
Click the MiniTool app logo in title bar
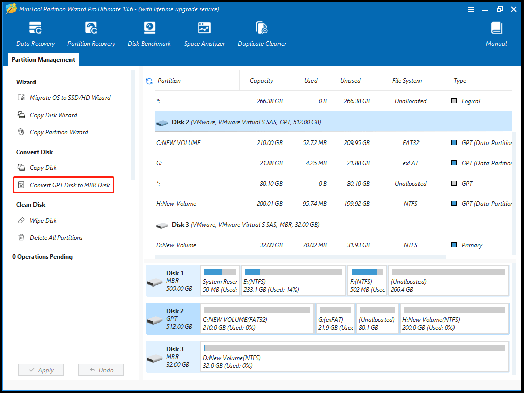(11, 9)
